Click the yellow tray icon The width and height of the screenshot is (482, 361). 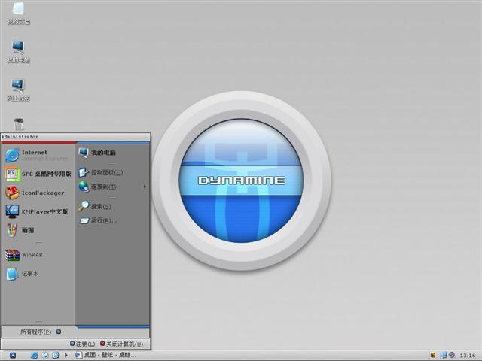[x=433, y=356]
